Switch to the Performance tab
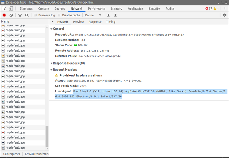Screen dimensions: 229x158 coord(97,9)
